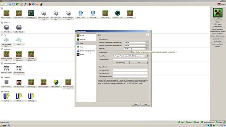
Task: Click the red bug report toolbar icon
Action: 30,4
